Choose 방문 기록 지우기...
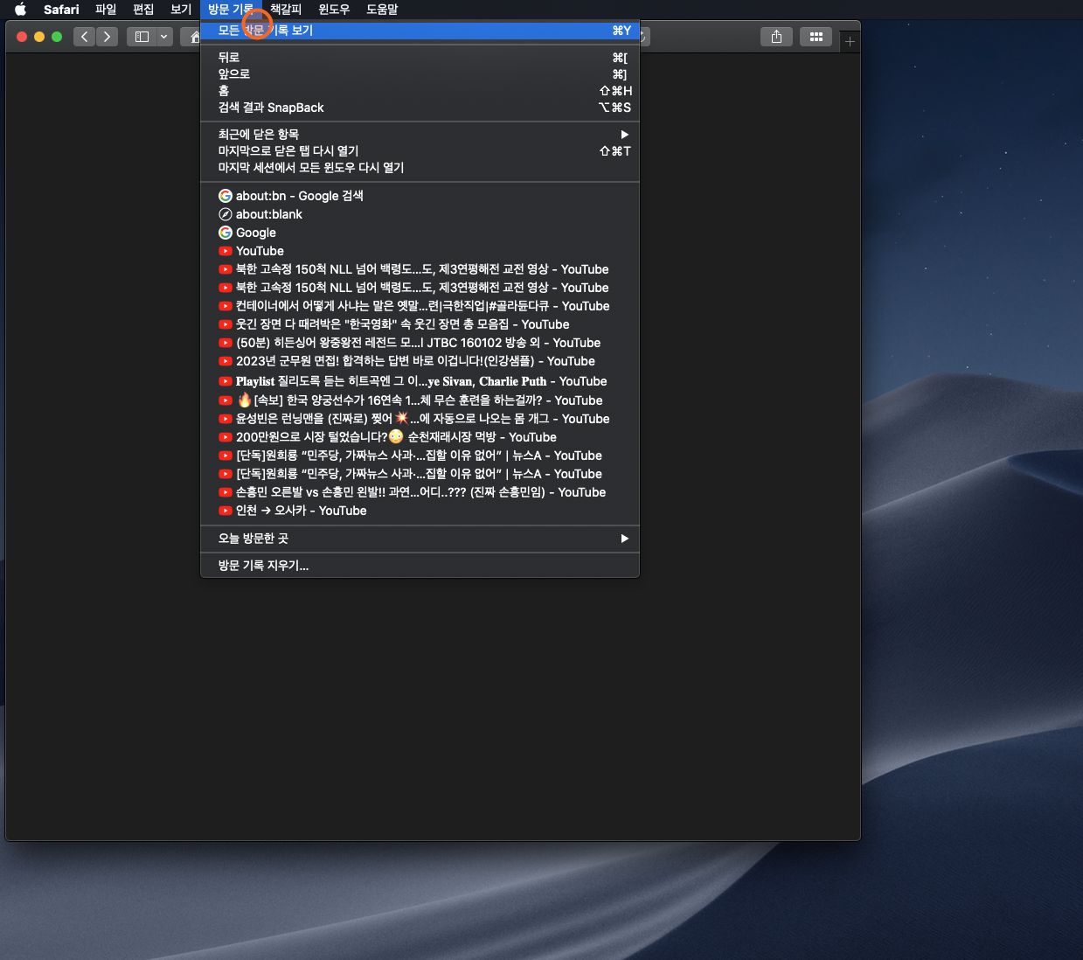This screenshot has height=960, width=1083. point(420,566)
